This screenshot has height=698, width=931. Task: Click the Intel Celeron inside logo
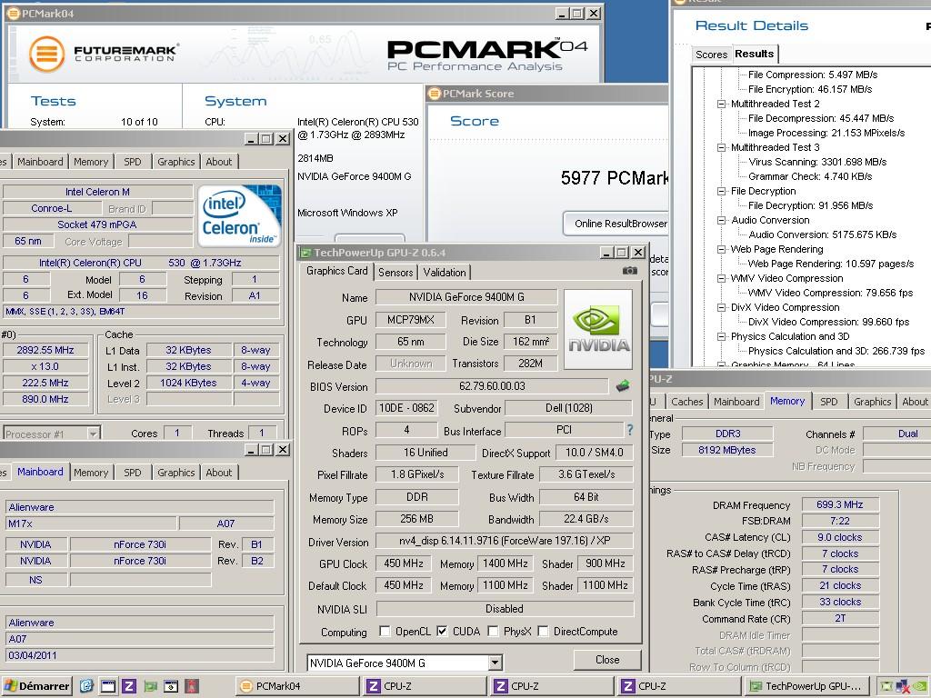(x=239, y=216)
